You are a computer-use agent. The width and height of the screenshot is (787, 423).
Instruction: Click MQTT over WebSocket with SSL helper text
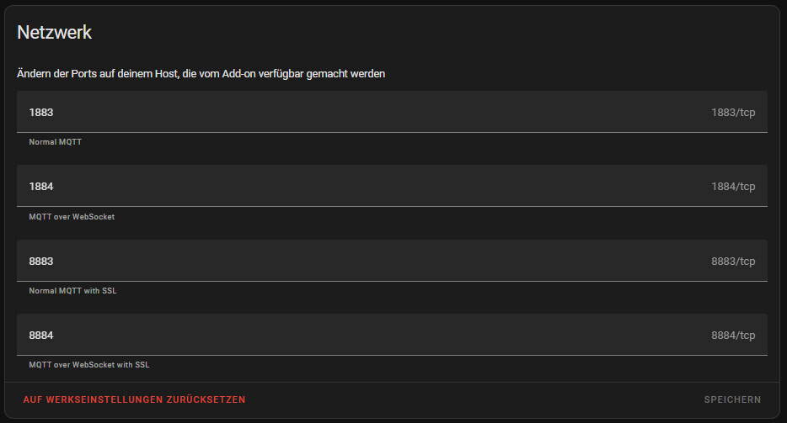89,365
